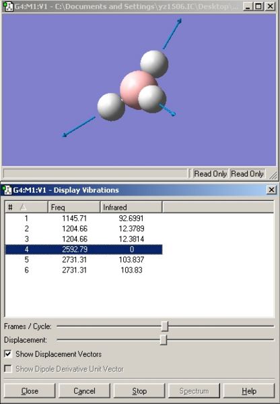
Task: Sort by the # column header
Action: pyautogui.click(x=27, y=207)
